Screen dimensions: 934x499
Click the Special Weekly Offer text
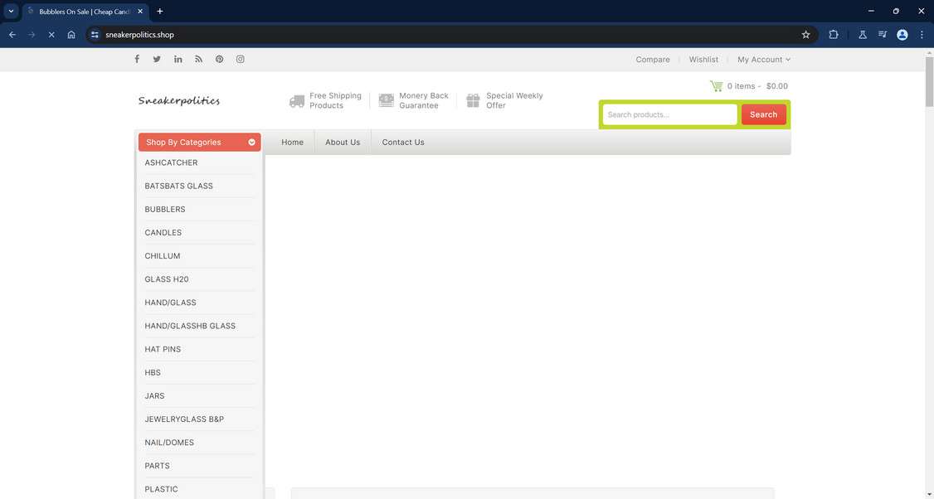click(514, 100)
